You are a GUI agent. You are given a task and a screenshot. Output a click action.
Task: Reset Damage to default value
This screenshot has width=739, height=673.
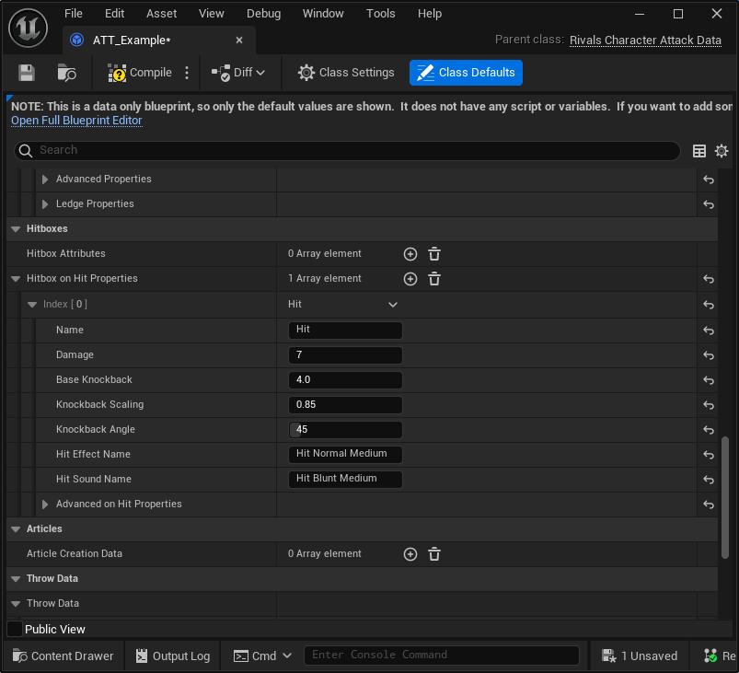click(709, 355)
